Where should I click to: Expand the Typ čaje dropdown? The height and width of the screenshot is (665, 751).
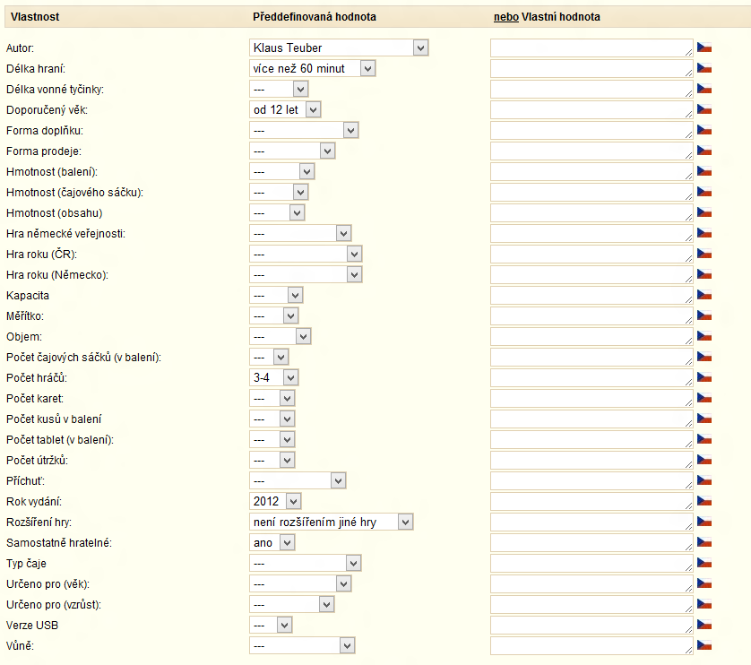tap(305, 563)
